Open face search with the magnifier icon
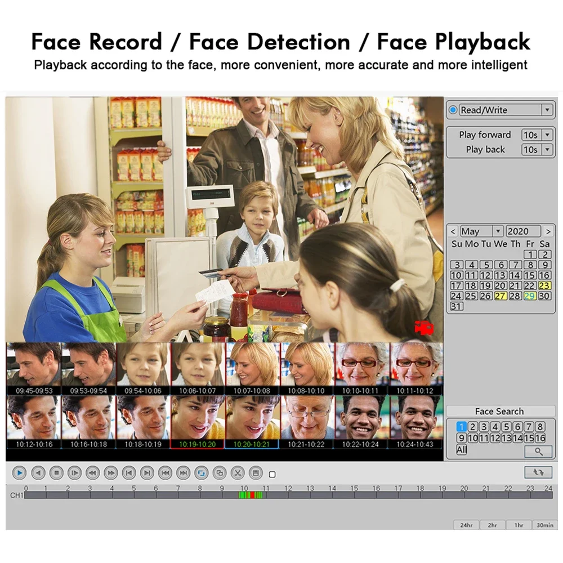 click(x=539, y=451)
